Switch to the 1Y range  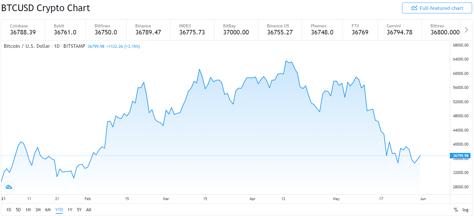(x=70, y=210)
